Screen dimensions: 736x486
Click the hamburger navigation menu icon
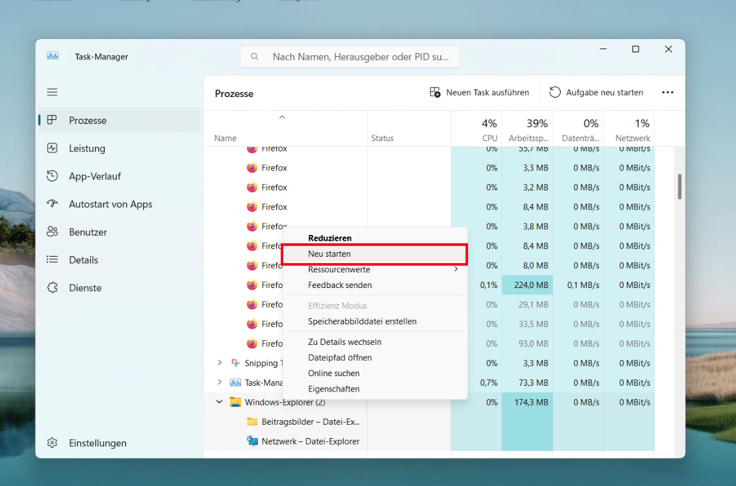52,92
